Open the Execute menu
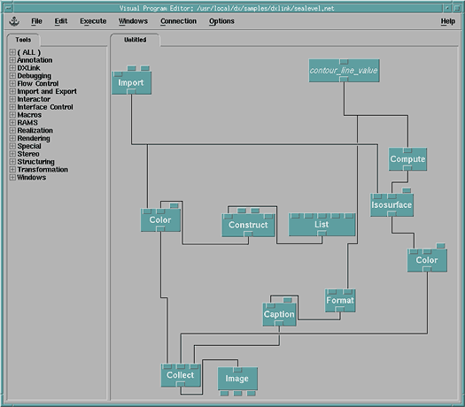The height and width of the screenshot is (407, 465). point(93,21)
